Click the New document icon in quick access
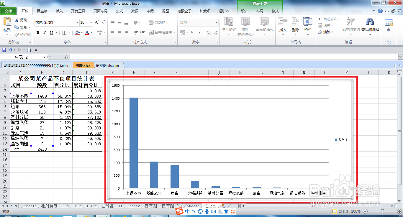 click(x=29, y=50)
